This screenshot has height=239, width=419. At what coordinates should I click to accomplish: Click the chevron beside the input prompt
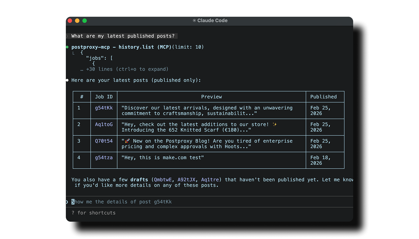pyautogui.click(x=66, y=202)
